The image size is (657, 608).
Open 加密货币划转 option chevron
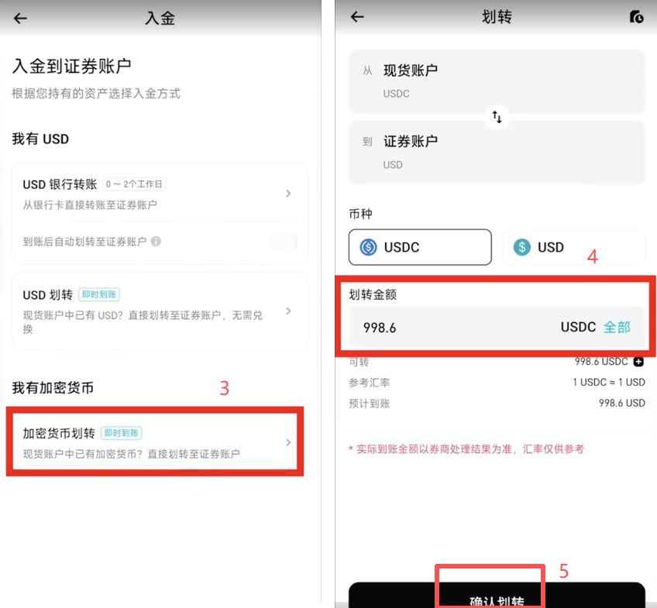click(x=288, y=442)
